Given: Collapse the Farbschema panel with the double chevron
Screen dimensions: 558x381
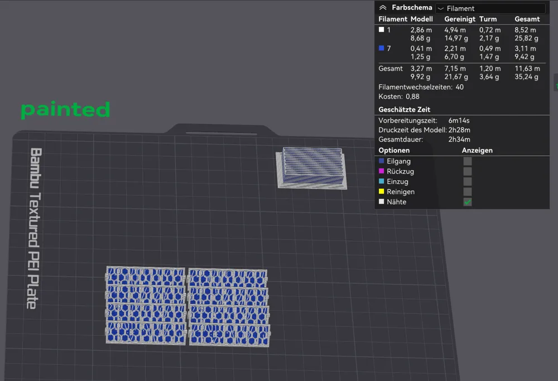Looking at the screenshot, I should (x=383, y=7).
